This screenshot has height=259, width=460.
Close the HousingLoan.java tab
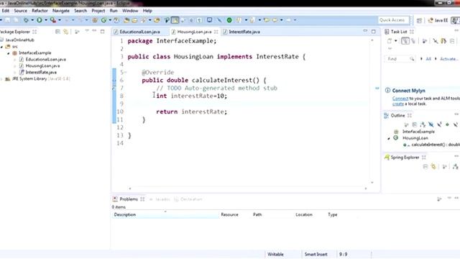coord(216,32)
